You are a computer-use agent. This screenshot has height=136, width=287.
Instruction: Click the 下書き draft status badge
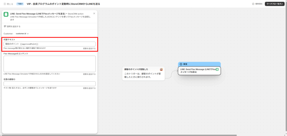20,4
